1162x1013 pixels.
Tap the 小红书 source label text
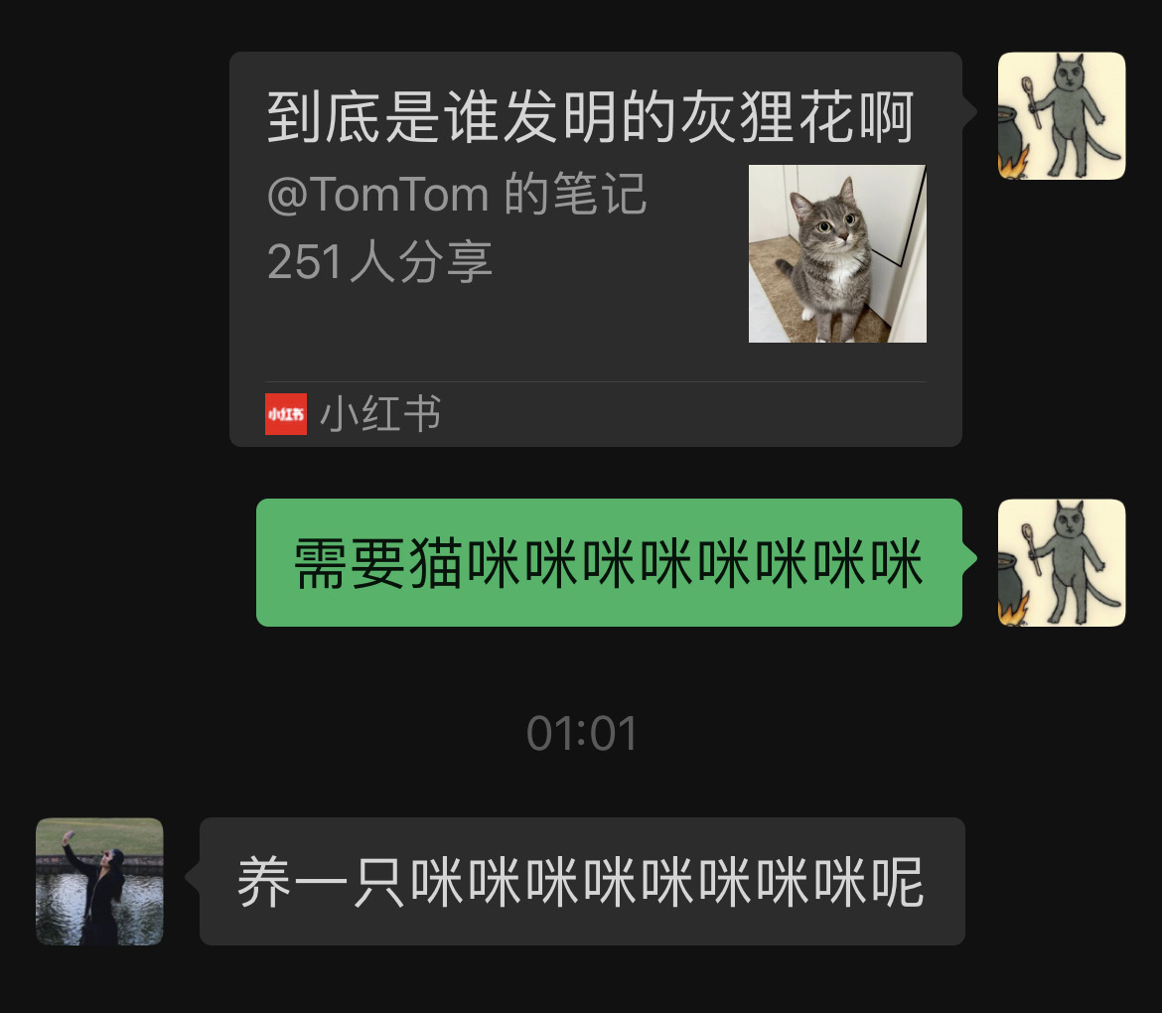[x=380, y=413]
